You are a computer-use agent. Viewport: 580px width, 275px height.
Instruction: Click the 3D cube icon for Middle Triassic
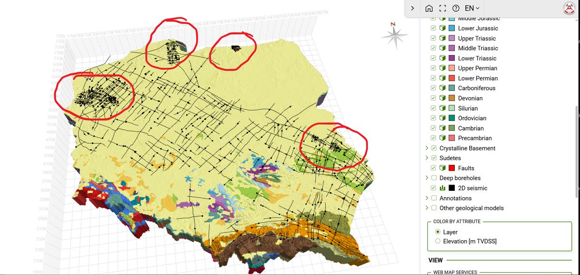[443, 48]
